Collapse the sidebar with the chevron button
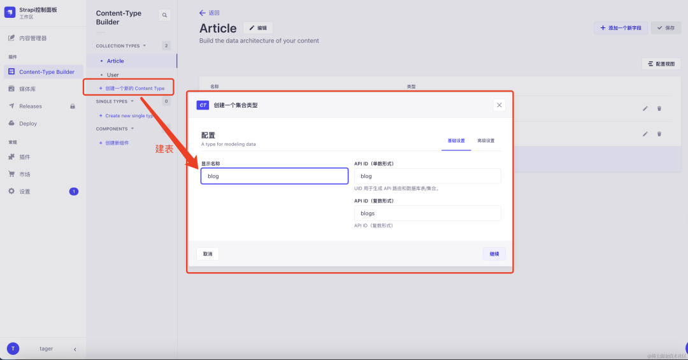 (x=75, y=349)
